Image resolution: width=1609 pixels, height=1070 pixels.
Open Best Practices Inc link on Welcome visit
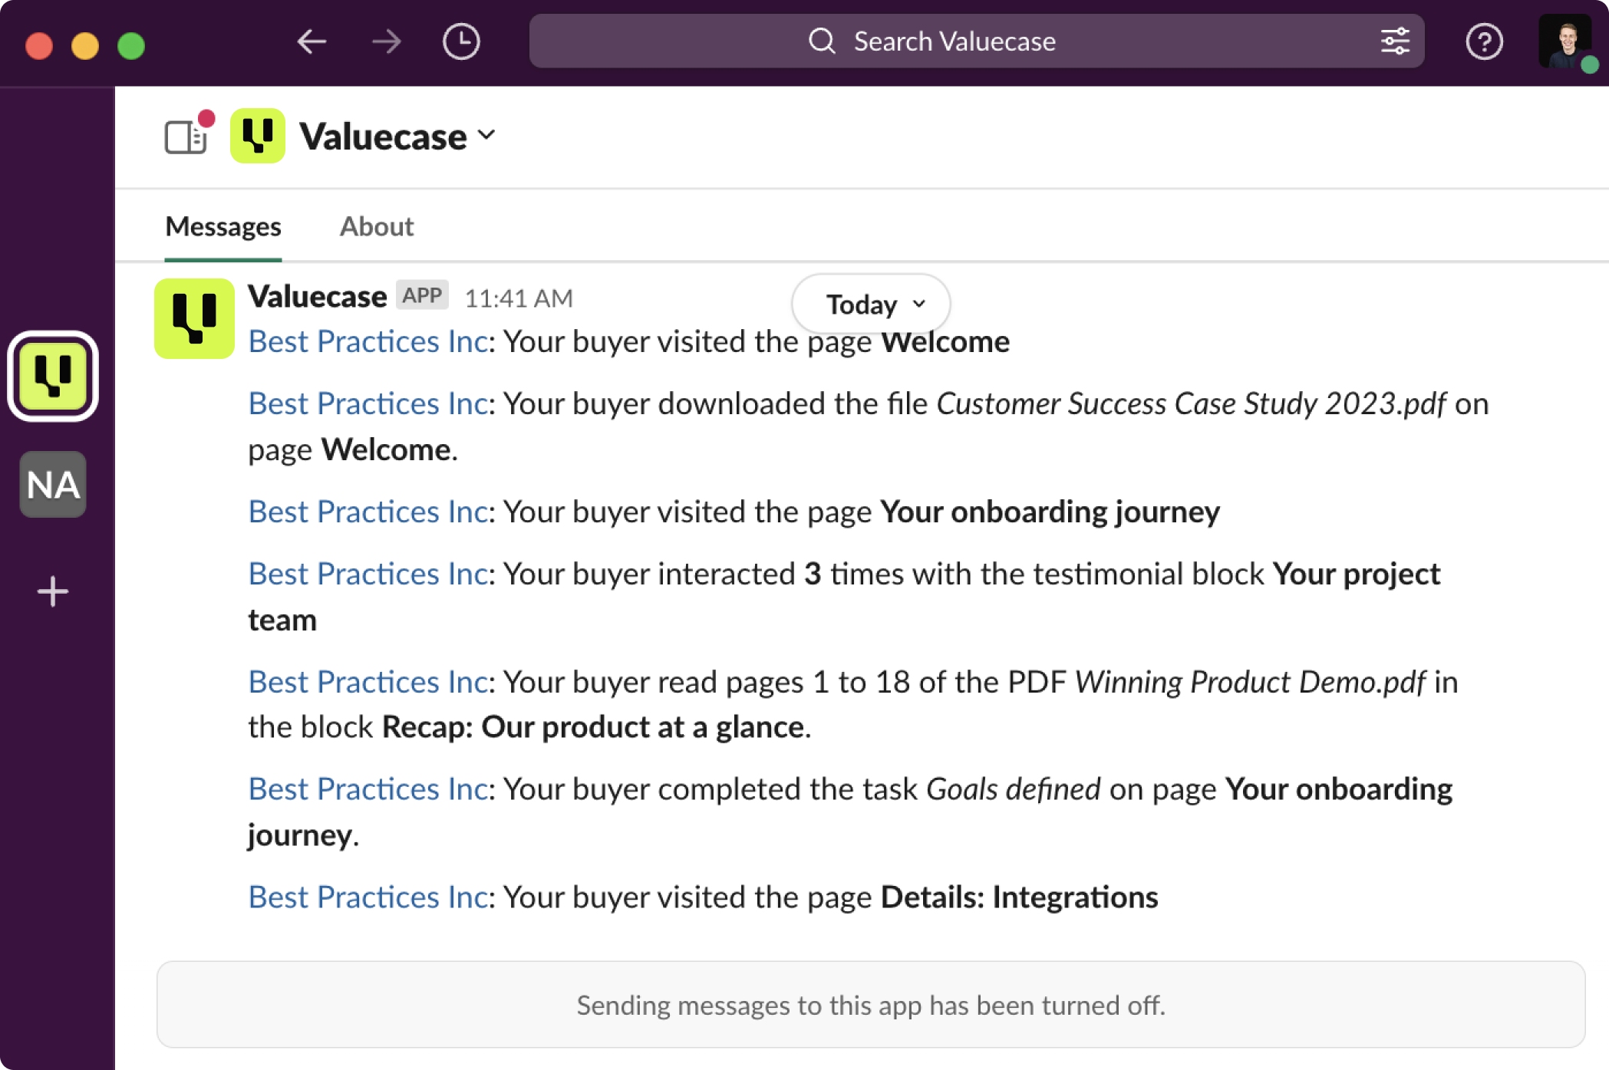368,341
